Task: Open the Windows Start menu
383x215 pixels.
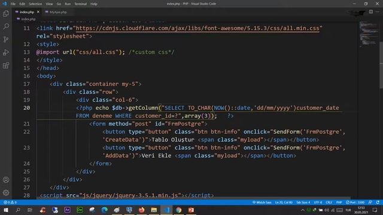Action: tap(5, 210)
